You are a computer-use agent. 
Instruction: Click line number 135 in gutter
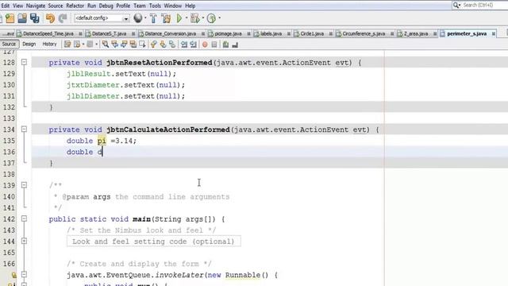tap(9, 141)
